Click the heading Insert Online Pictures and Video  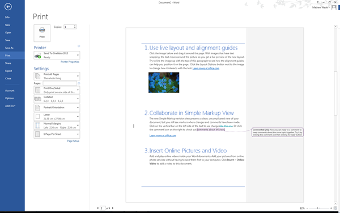pos(188,151)
